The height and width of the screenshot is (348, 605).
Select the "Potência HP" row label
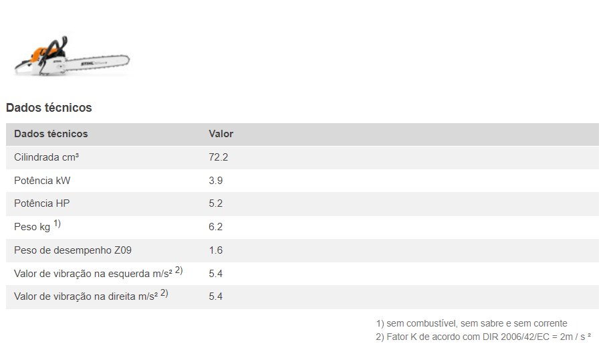pos(42,203)
